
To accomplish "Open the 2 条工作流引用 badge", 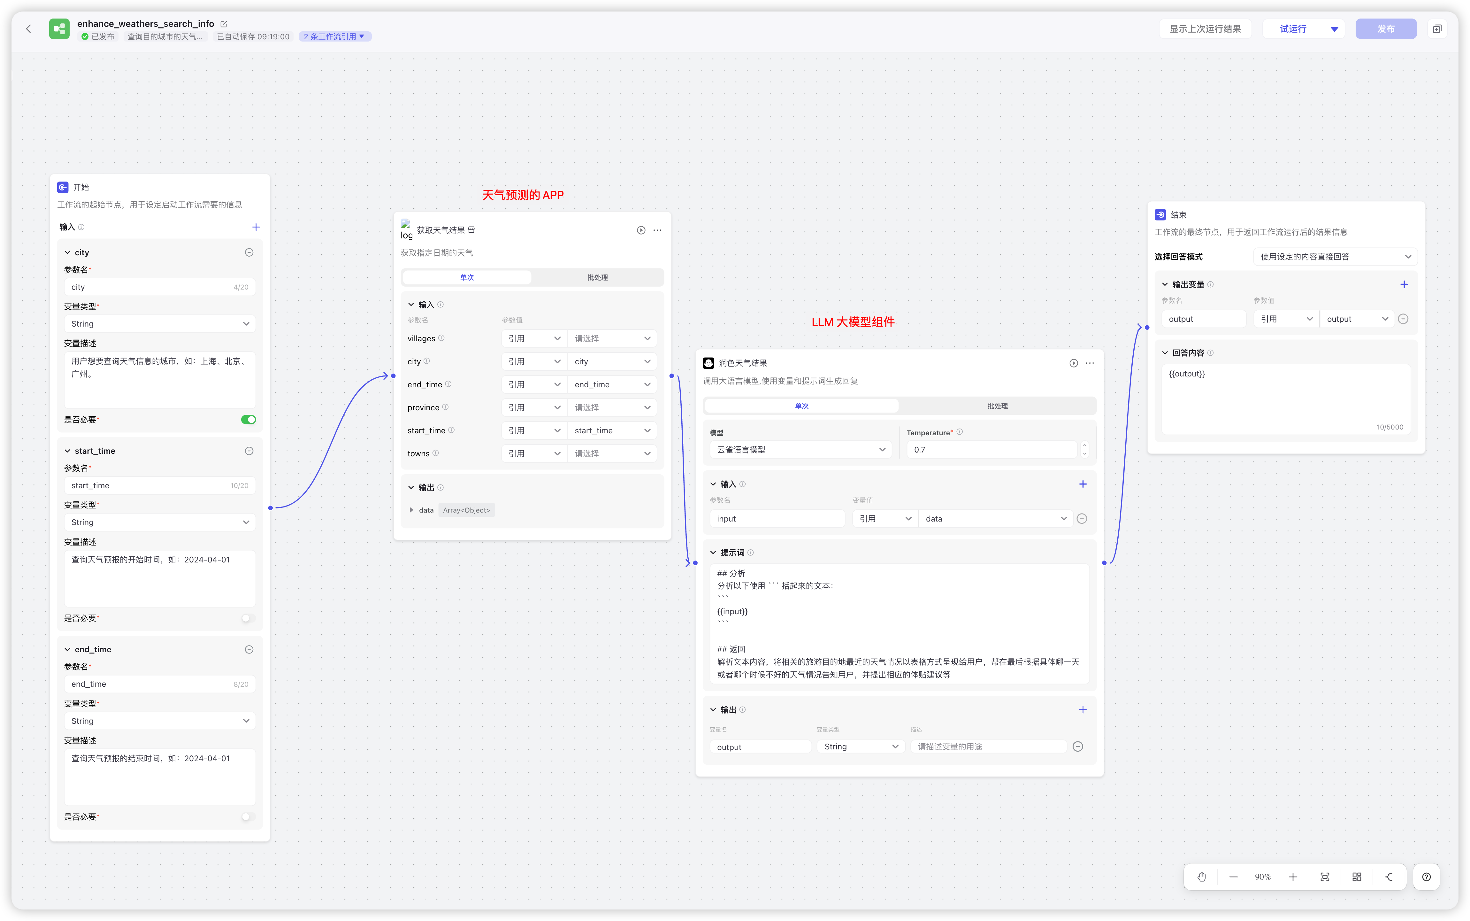I will pyautogui.click(x=334, y=36).
